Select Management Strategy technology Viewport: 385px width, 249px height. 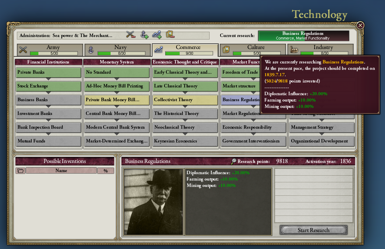(322, 127)
